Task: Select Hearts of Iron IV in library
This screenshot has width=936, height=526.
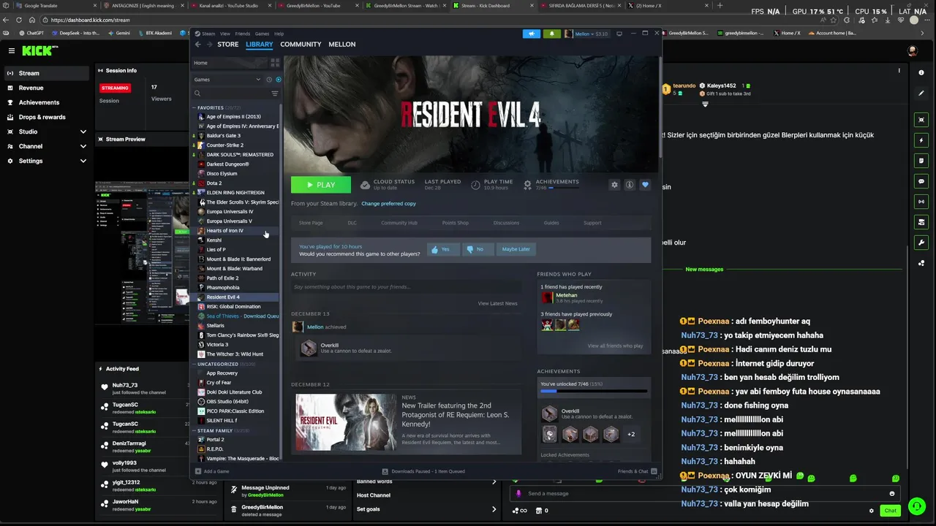Action: click(235, 231)
